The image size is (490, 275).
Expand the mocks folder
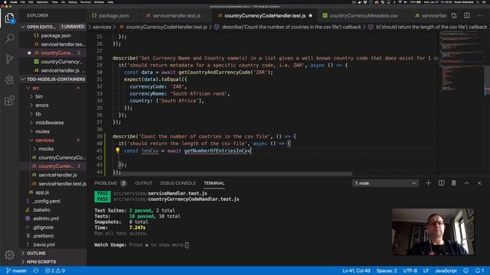(34, 149)
